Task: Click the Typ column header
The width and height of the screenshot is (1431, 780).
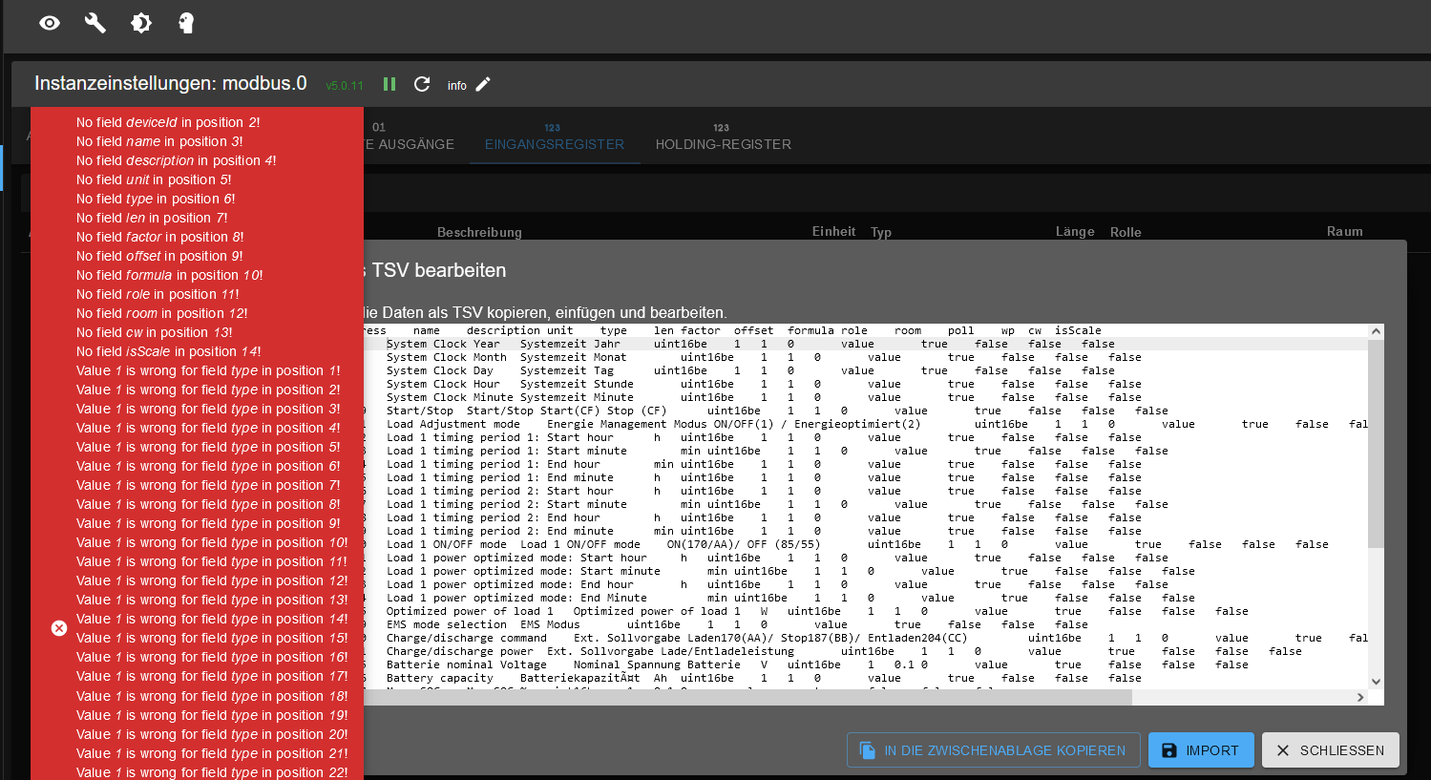Action: (881, 232)
